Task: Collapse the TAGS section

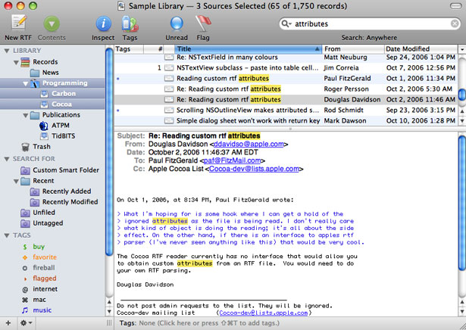Action: [x=7, y=235]
